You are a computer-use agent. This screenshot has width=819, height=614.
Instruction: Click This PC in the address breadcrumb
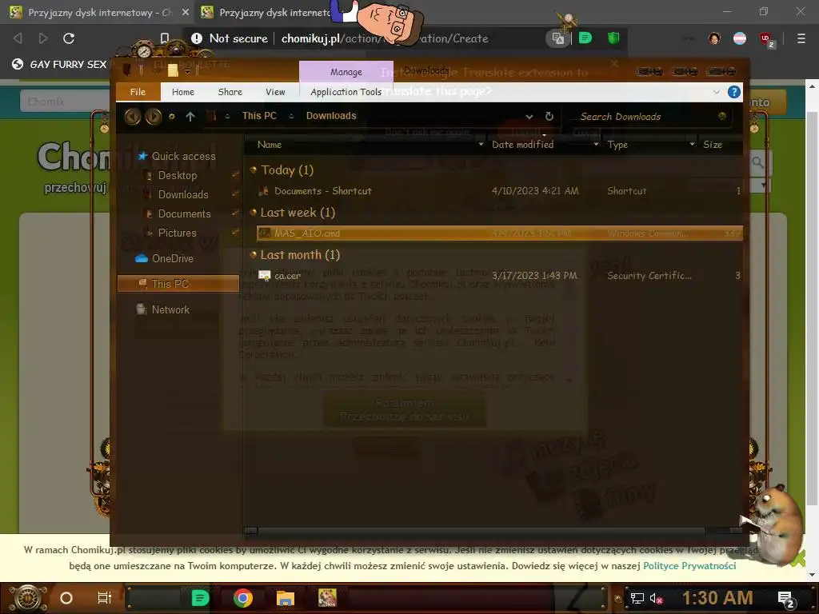[259, 116]
